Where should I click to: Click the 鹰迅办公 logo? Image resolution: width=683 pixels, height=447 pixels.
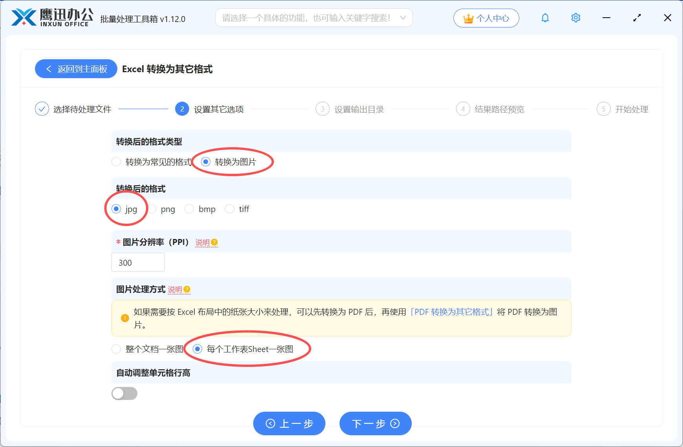[50, 17]
